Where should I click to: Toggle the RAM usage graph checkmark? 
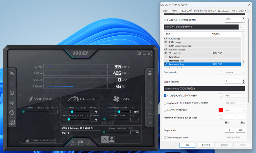(x=166, y=42)
